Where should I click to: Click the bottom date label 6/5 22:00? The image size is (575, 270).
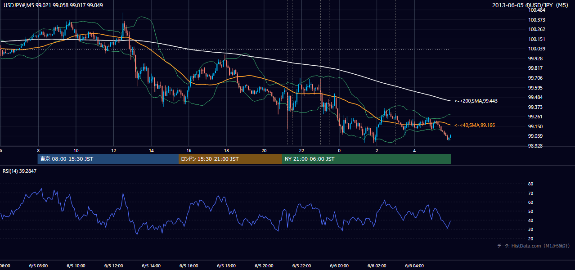click(x=302, y=265)
